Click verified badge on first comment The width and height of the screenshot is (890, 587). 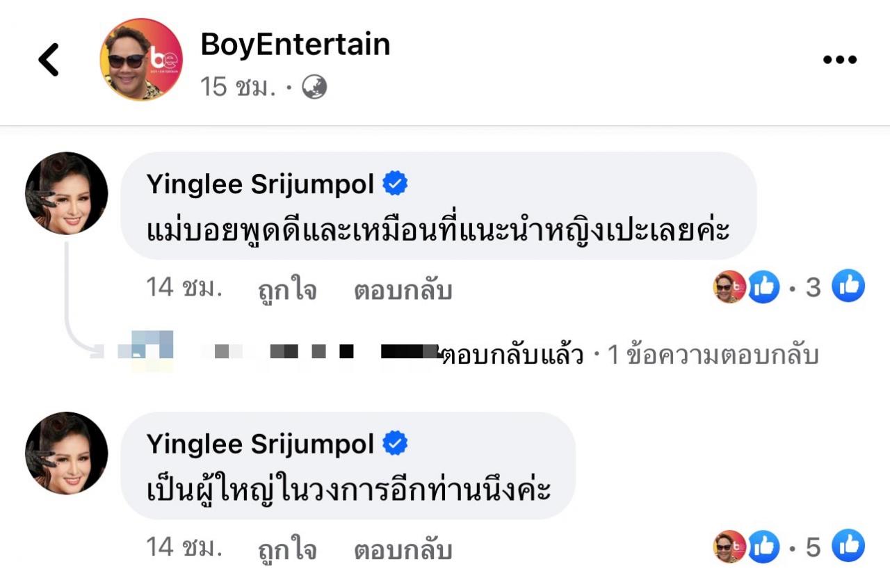(x=396, y=184)
